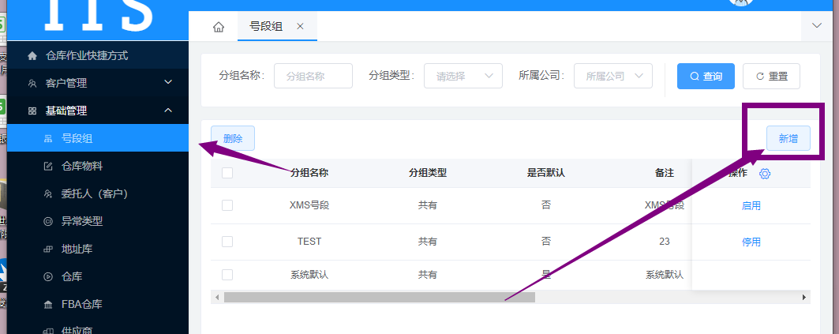Image resolution: width=839 pixels, height=334 pixels.
Task: Open 仓库作业快捷方式 in sidebar
Action: click(87, 55)
